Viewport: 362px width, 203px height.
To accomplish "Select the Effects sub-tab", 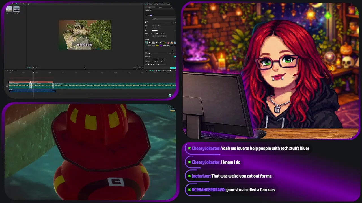I will 171,7.
